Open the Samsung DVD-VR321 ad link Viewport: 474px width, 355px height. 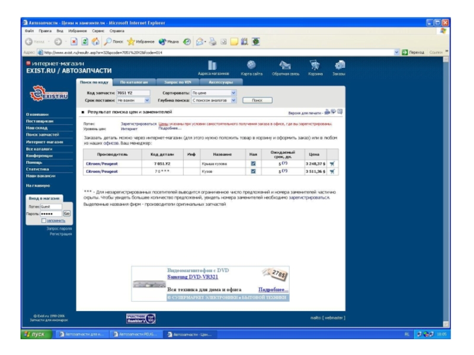click(193, 277)
